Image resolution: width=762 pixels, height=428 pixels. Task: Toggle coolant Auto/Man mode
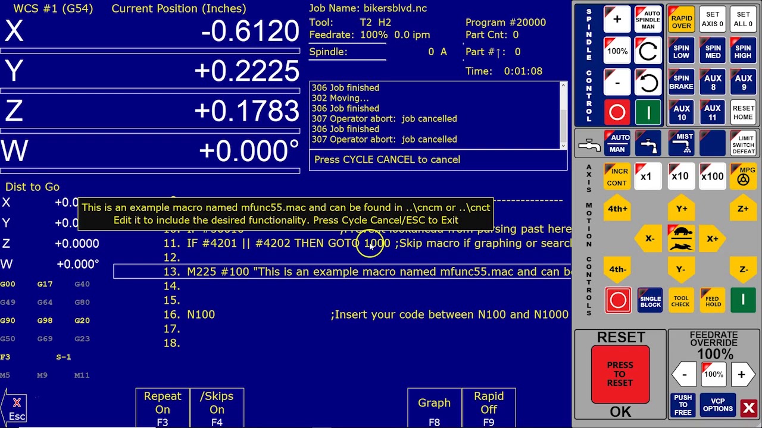point(617,143)
